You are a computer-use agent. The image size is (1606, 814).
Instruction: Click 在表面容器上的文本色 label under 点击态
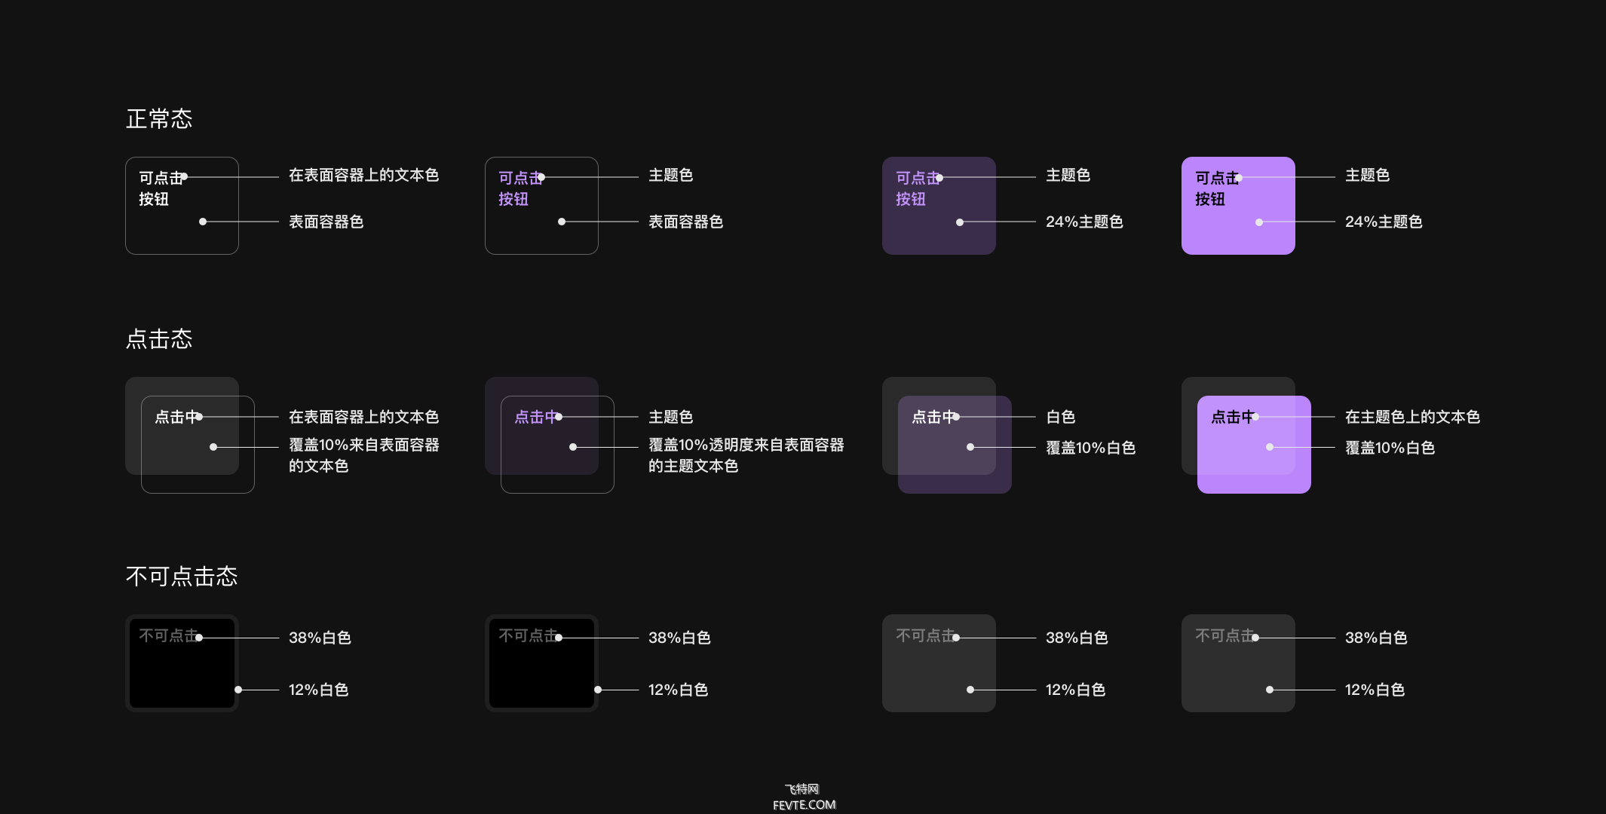point(363,417)
